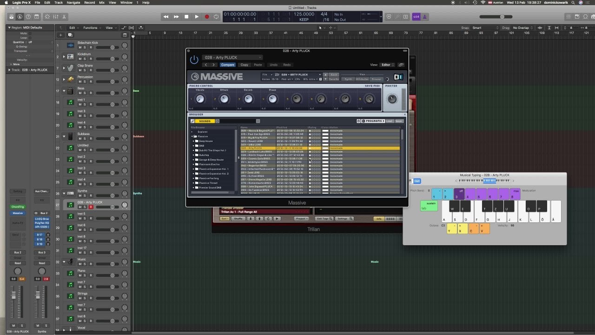Toggle the Massive plugin power button
The height and width of the screenshot is (335, 595).
click(x=194, y=60)
